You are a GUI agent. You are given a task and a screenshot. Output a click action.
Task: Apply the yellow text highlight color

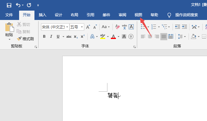click(103, 36)
